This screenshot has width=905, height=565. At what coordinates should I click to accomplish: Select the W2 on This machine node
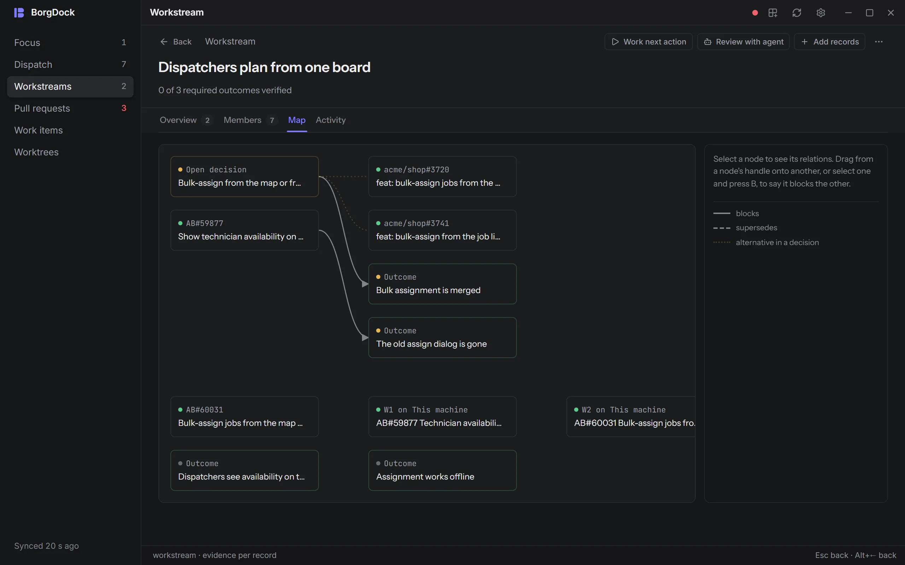tap(631, 417)
